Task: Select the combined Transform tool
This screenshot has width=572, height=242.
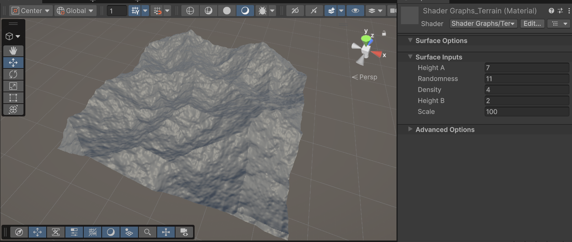Action: coord(13,109)
